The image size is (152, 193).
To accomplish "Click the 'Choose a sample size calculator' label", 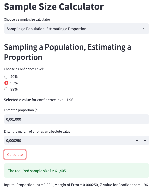I will pos(27,19).
